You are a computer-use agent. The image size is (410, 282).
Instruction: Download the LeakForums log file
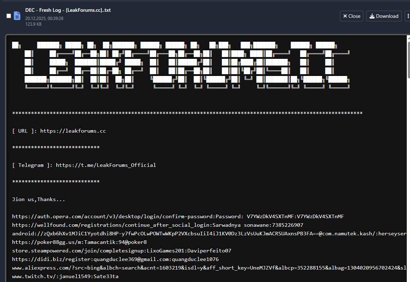pyautogui.click(x=384, y=16)
